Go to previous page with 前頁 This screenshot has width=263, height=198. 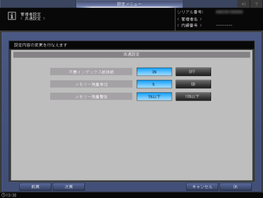pos(35,187)
